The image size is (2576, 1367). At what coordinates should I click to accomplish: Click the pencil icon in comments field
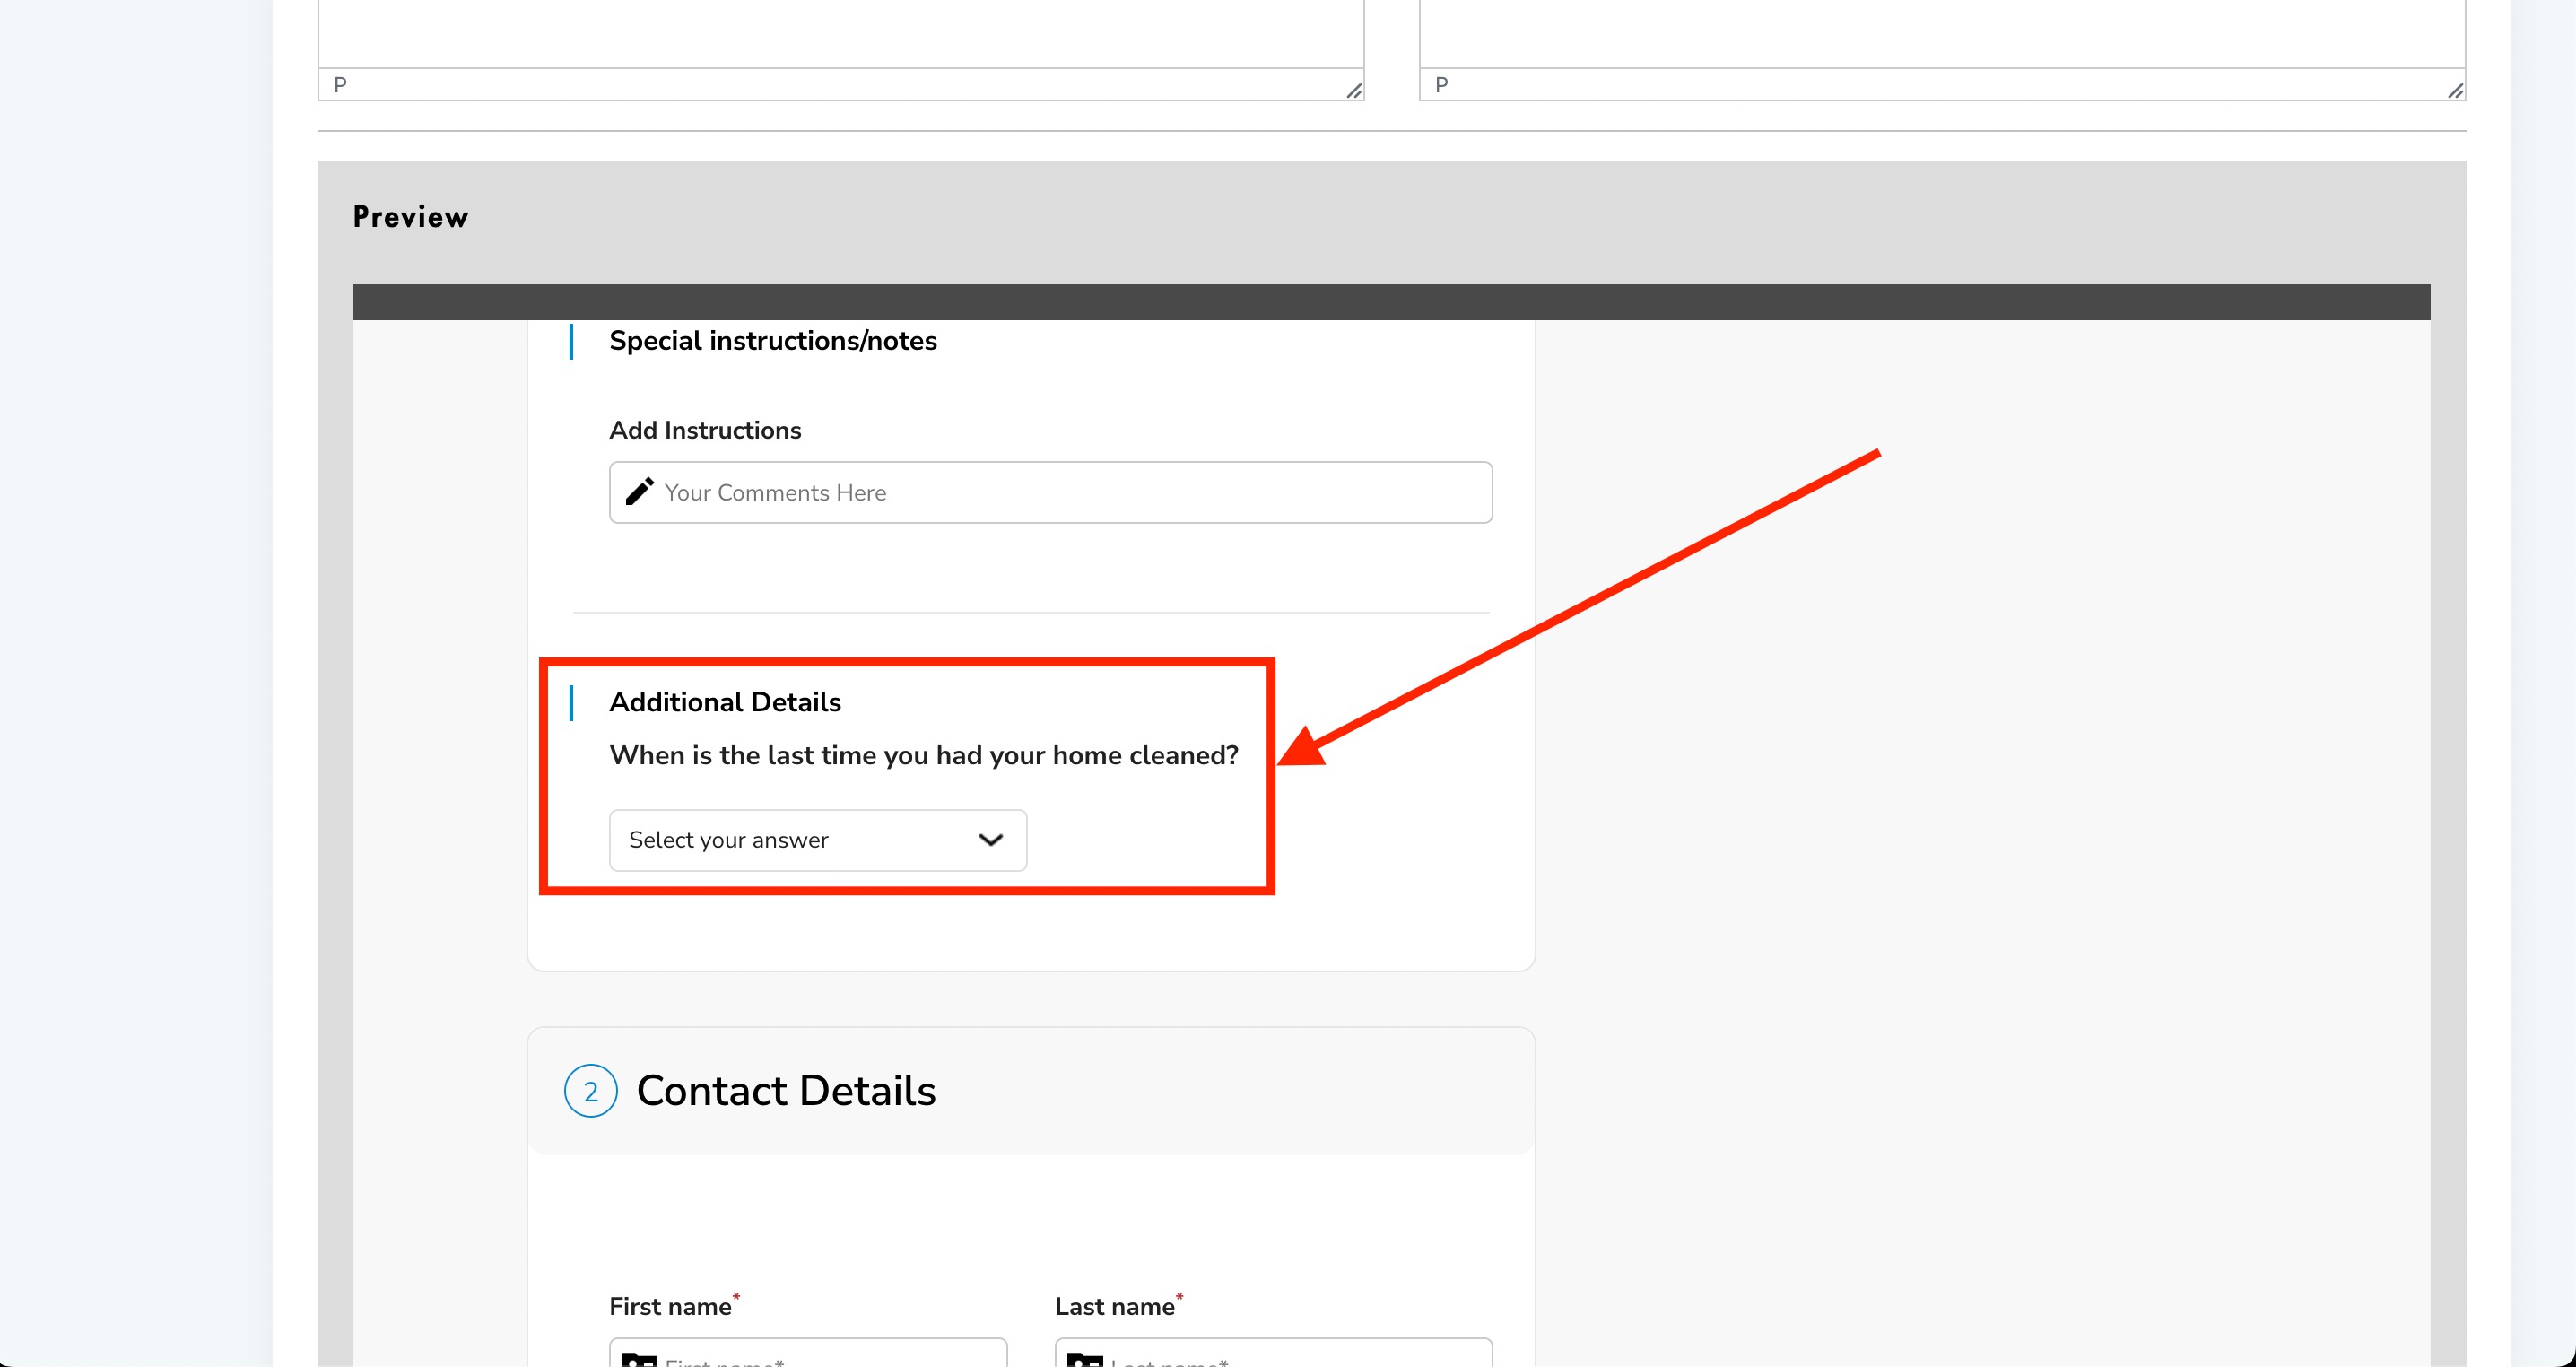click(640, 491)
